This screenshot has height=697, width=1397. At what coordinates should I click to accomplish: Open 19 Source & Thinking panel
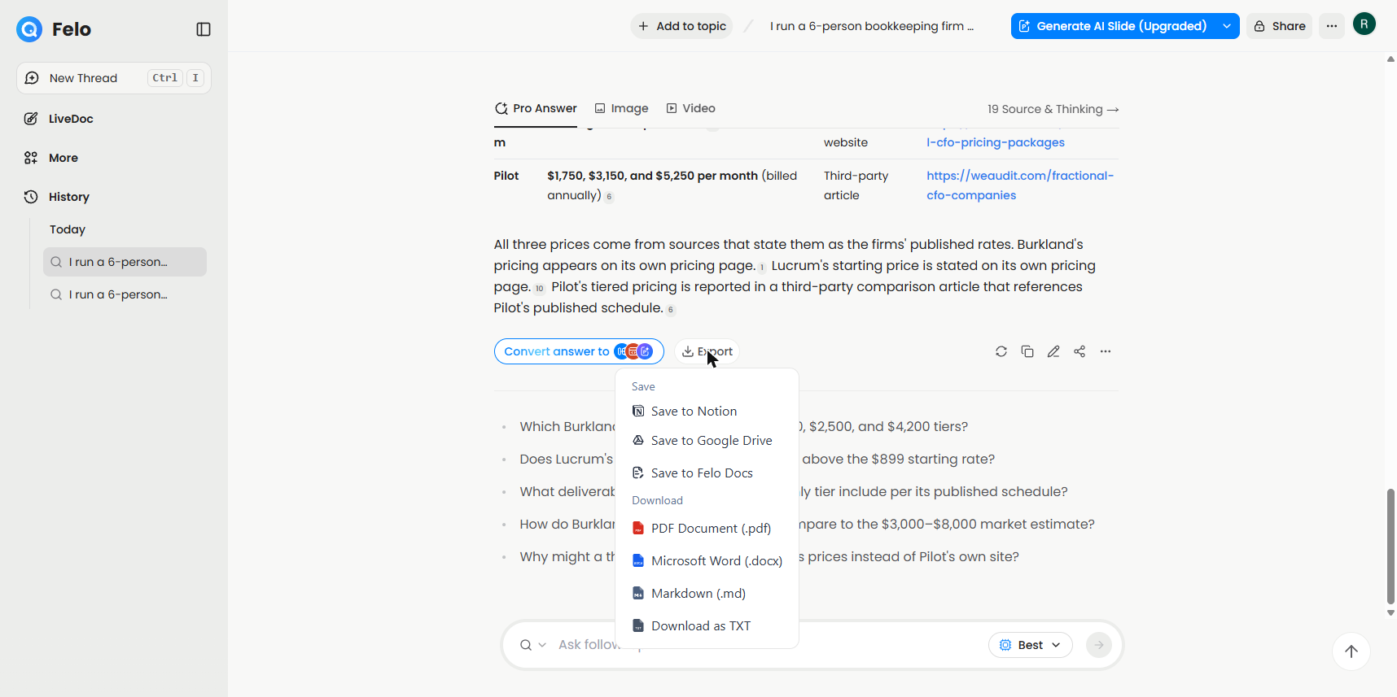1053,109
